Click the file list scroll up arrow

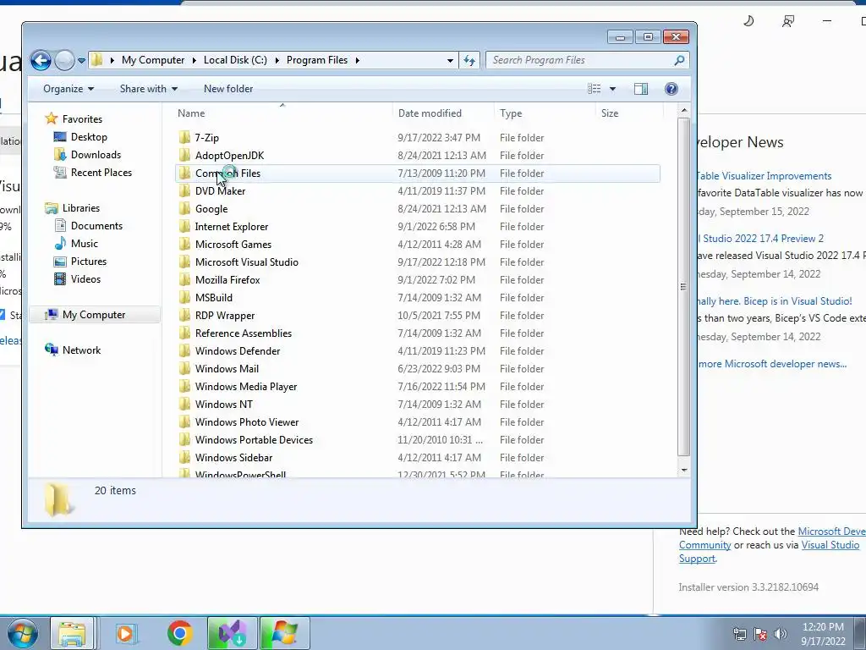pos(683,111)
